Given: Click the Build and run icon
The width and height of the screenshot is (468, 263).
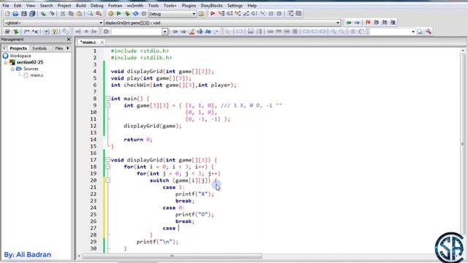Looking at the screenshot, I should pyautogui.click(x=127, y=14).
